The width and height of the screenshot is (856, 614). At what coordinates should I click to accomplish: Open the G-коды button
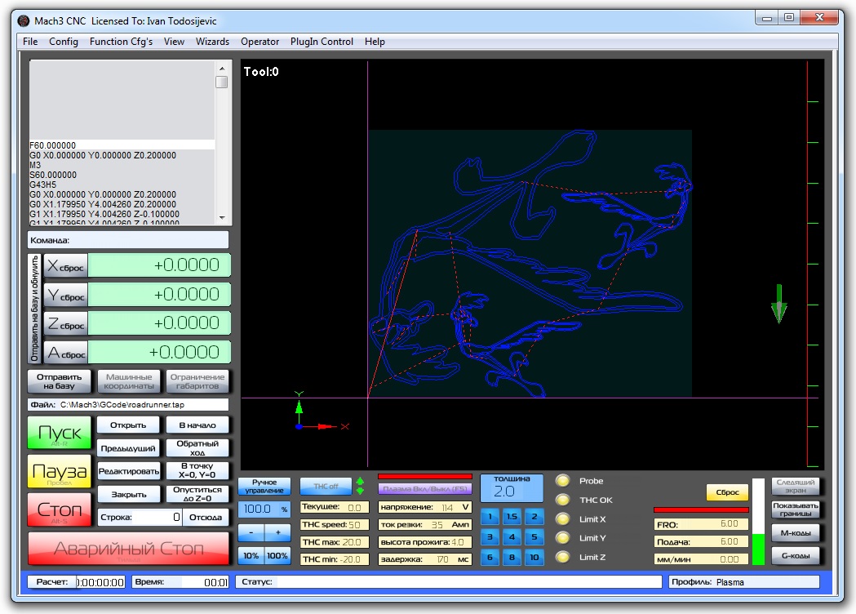pyautogui.click(x=796, y=556)
